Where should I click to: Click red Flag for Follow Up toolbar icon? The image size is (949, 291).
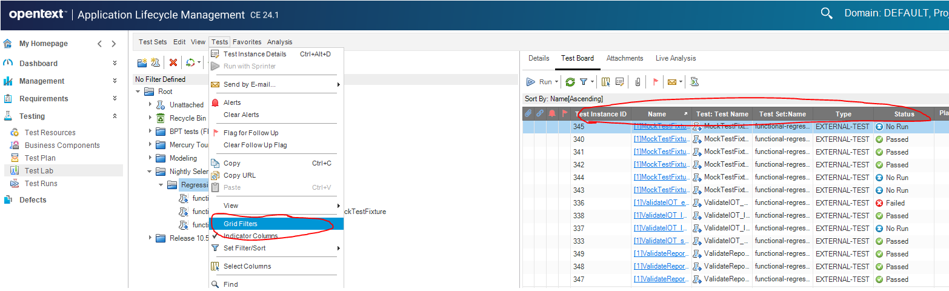[x=655, y=82]
